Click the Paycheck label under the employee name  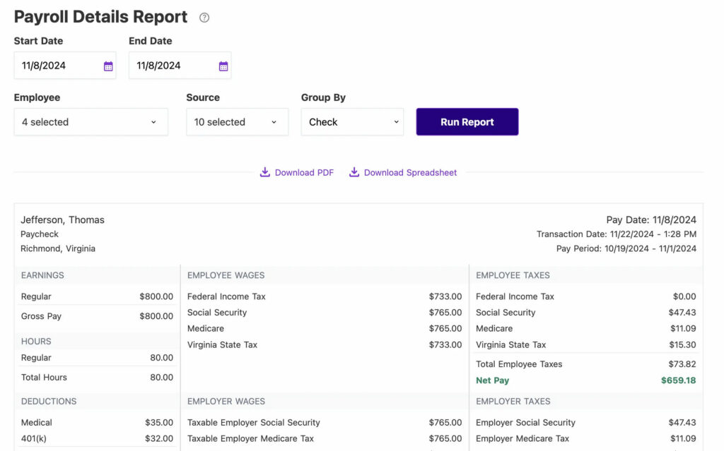point(40,234)
